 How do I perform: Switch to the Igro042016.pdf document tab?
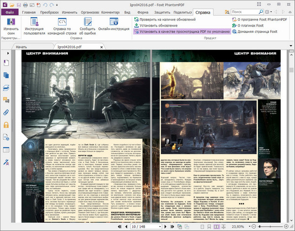pyautogui.click(x=70, y=46)
